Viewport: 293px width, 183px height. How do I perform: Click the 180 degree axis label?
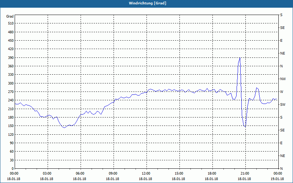pyautogui.click(x=11, y=117)
